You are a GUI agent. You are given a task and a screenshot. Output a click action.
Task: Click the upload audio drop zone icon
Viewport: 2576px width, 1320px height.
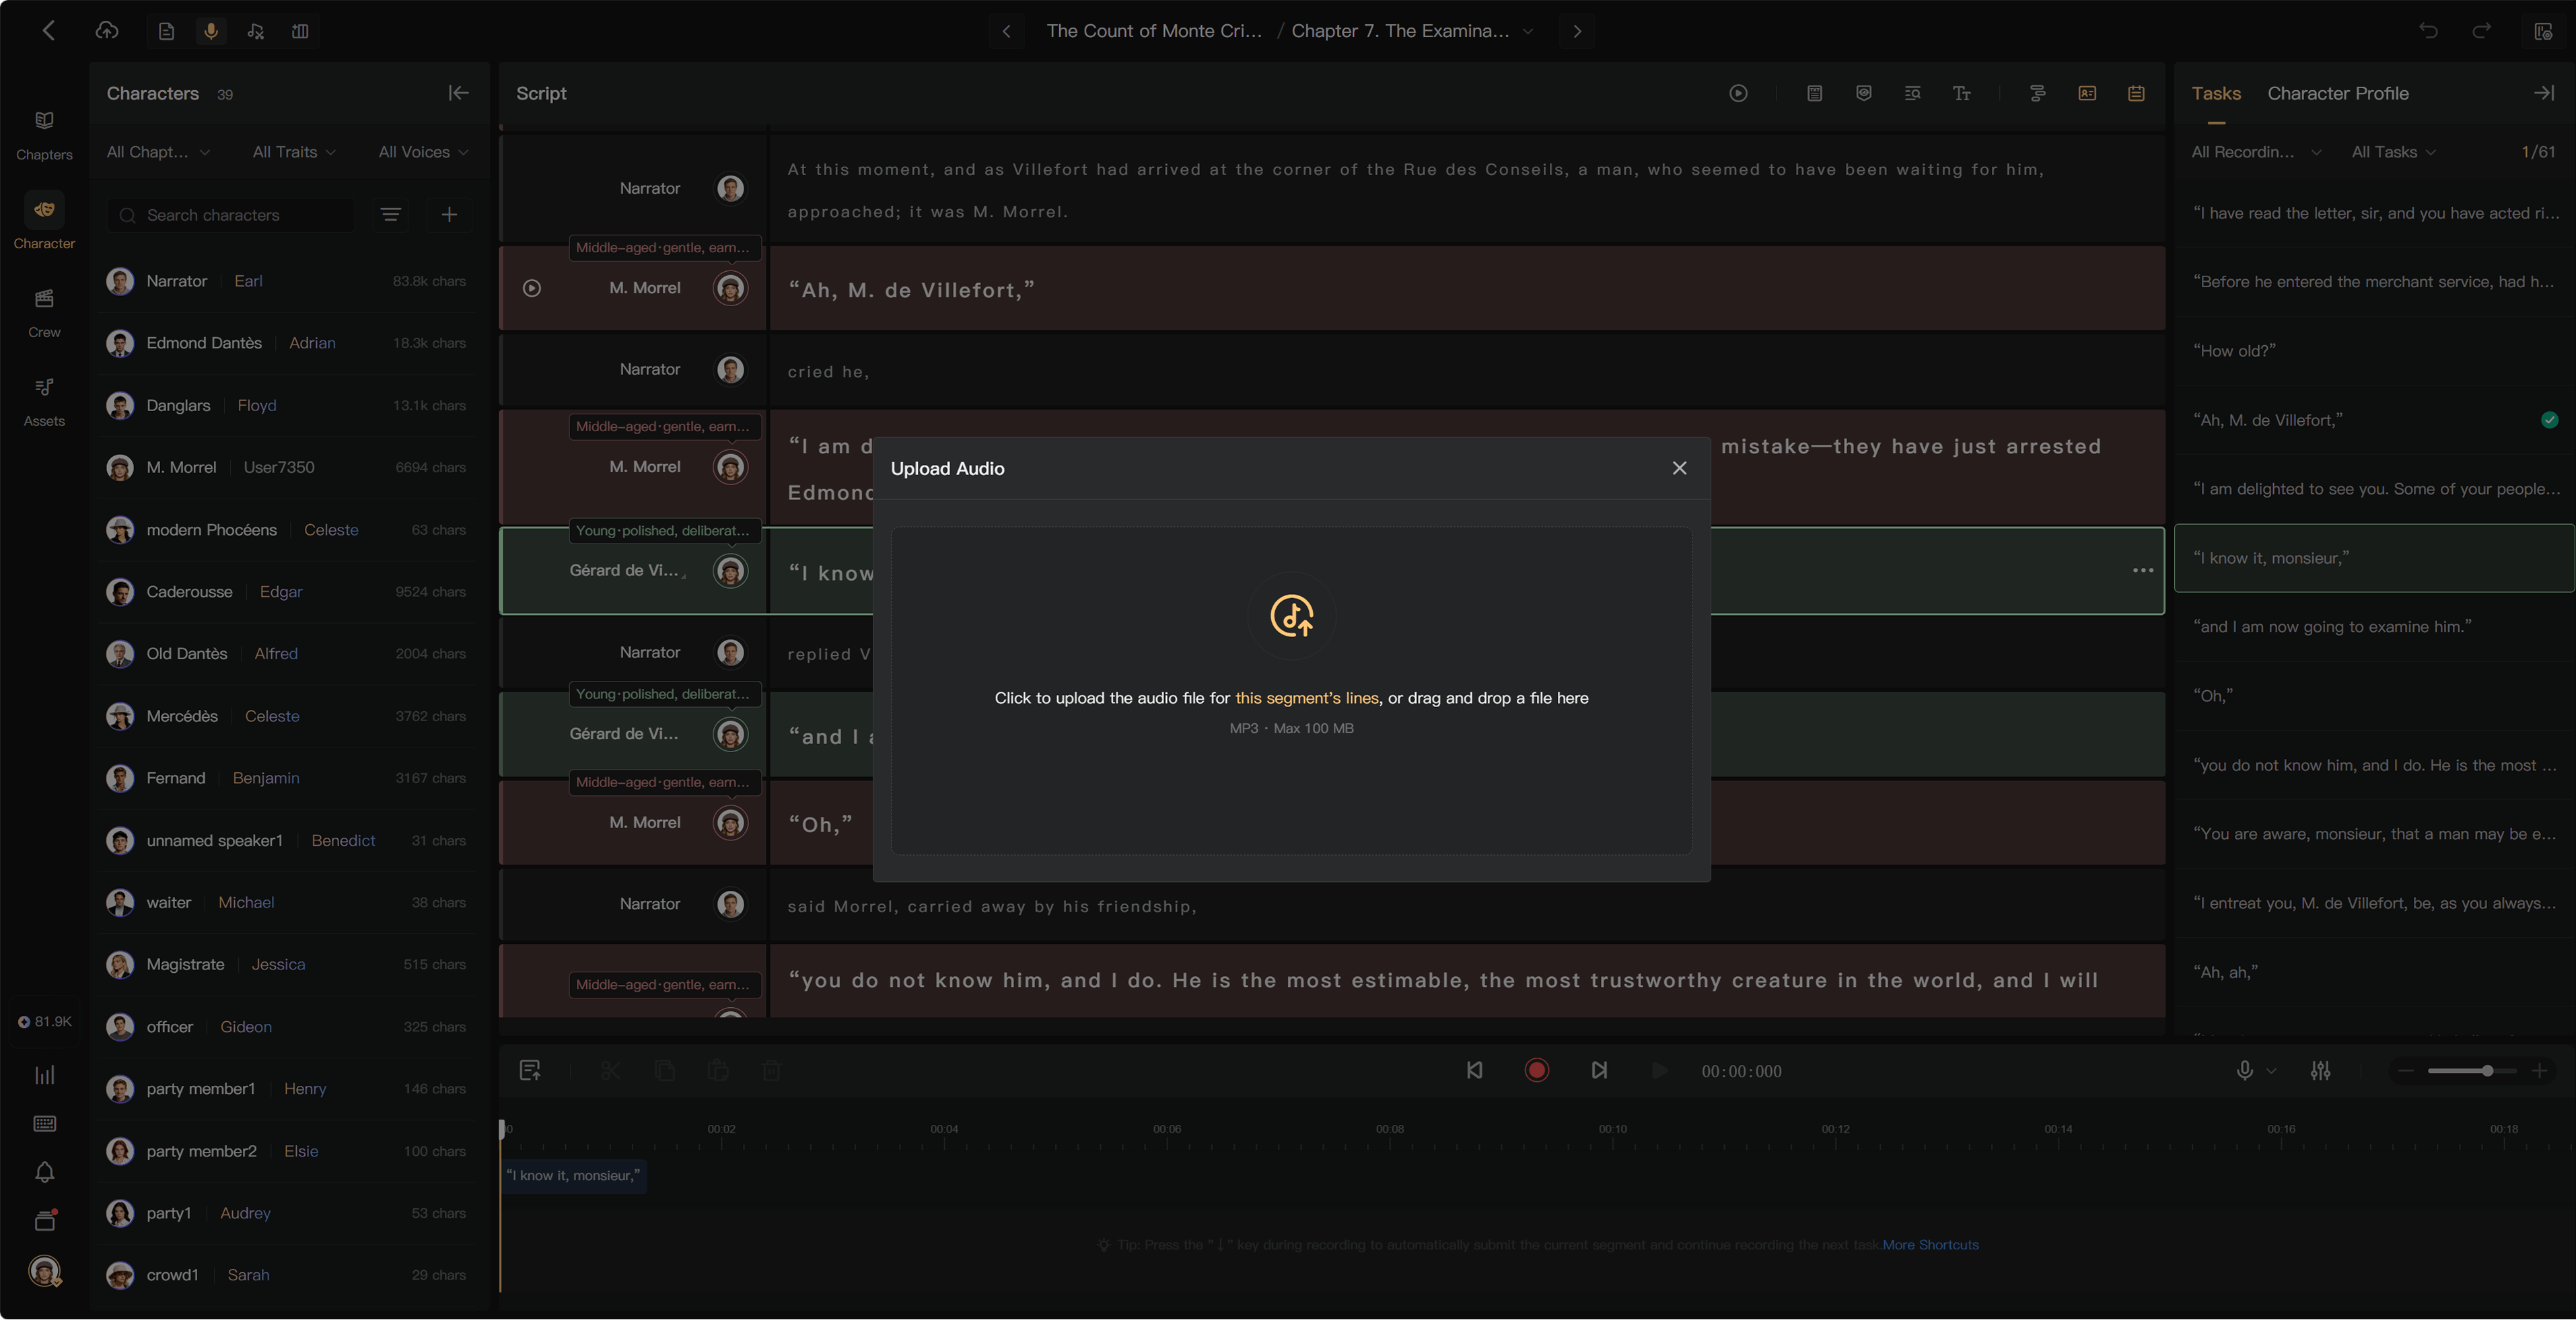point(1291,616)
